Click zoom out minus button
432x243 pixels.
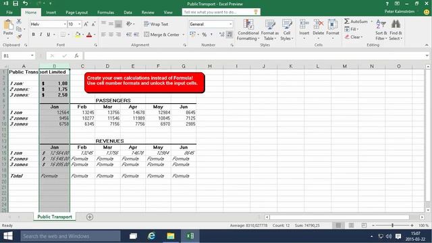[x=373, y=225]
